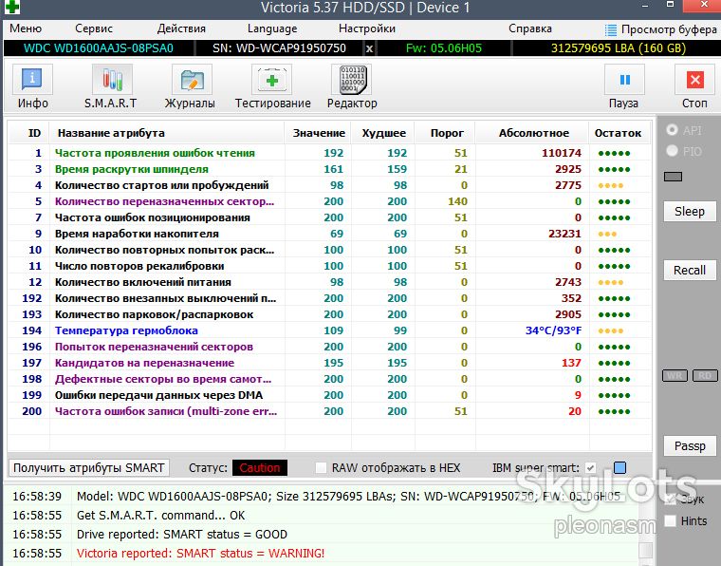This screenshot has height=566, width=721.
Task: Click absolute value 110174
Action: tap(561, 153)
